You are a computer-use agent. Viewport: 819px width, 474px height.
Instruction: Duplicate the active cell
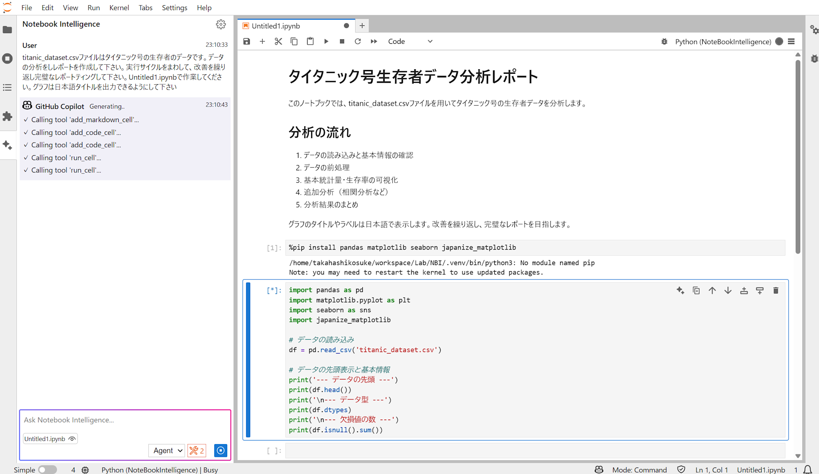(696, 290)
